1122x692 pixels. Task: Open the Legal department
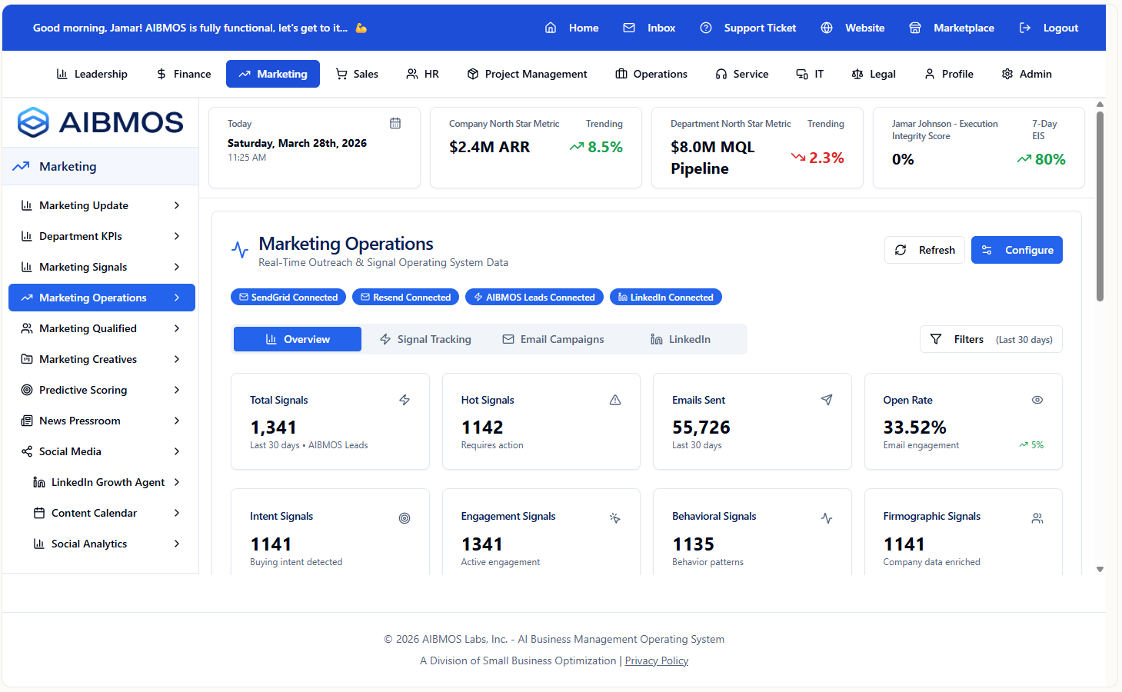pos(874,74)
